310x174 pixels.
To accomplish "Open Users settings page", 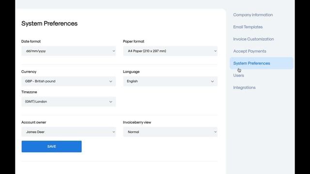I will click(238, 75).
